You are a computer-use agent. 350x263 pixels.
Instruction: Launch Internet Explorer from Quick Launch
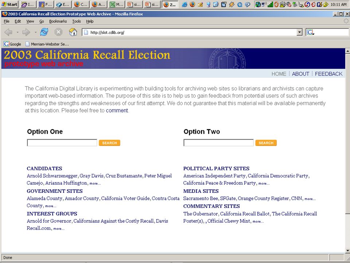pos(184,4)
